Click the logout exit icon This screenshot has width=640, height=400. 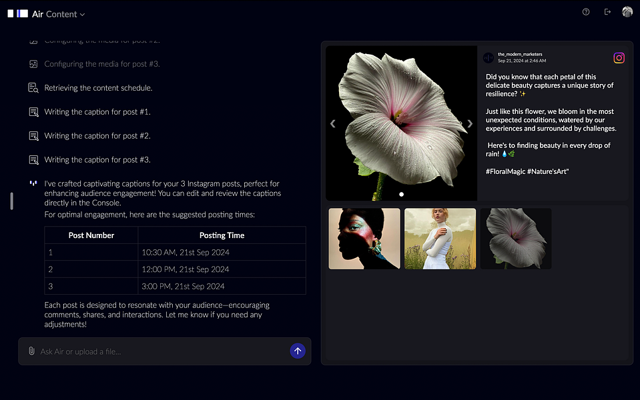point(607,12)
